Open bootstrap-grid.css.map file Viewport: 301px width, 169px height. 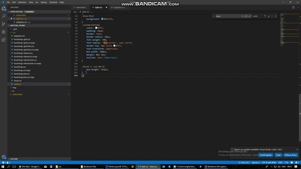[24, 43]
